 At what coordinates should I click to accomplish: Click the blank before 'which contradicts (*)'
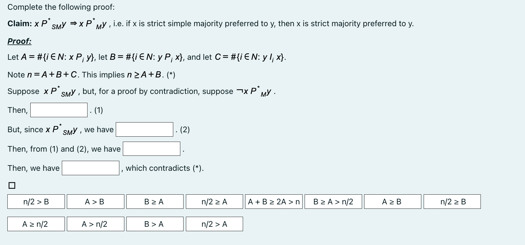click(x=90, y=168)
